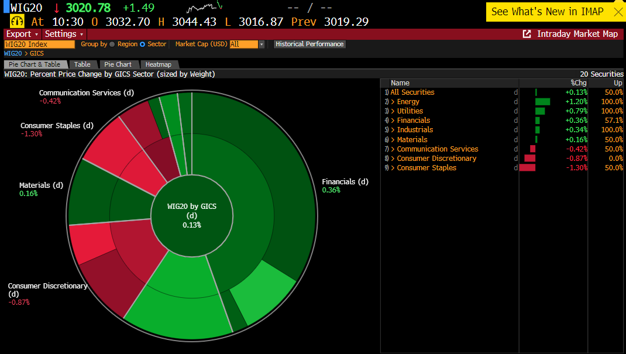Open the Settings dropdown menu
The image size is (626, 354).
[x=64, y=34]
